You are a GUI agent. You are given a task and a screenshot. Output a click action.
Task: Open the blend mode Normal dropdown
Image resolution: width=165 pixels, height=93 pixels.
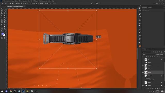pyautogui.click(x=149, y=55)
